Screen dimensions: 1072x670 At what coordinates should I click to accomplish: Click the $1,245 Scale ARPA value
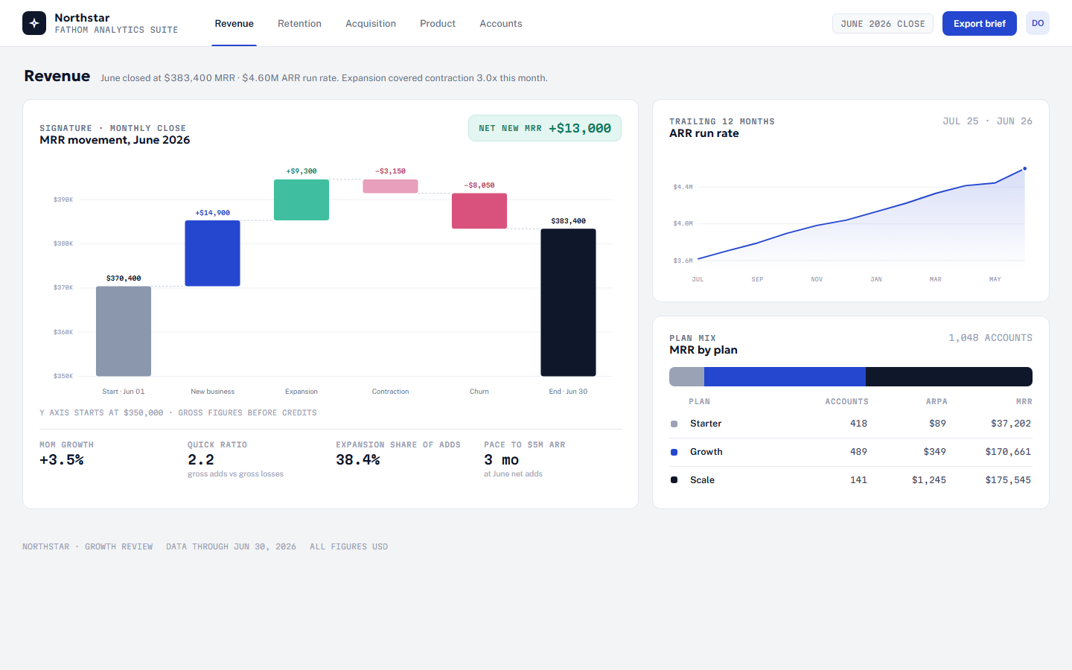[x=929, y=480]
